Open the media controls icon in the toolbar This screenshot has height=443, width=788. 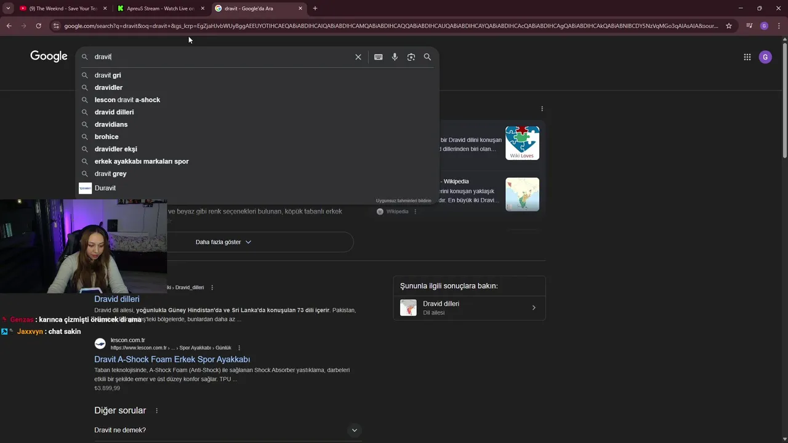tap(749, 26)
